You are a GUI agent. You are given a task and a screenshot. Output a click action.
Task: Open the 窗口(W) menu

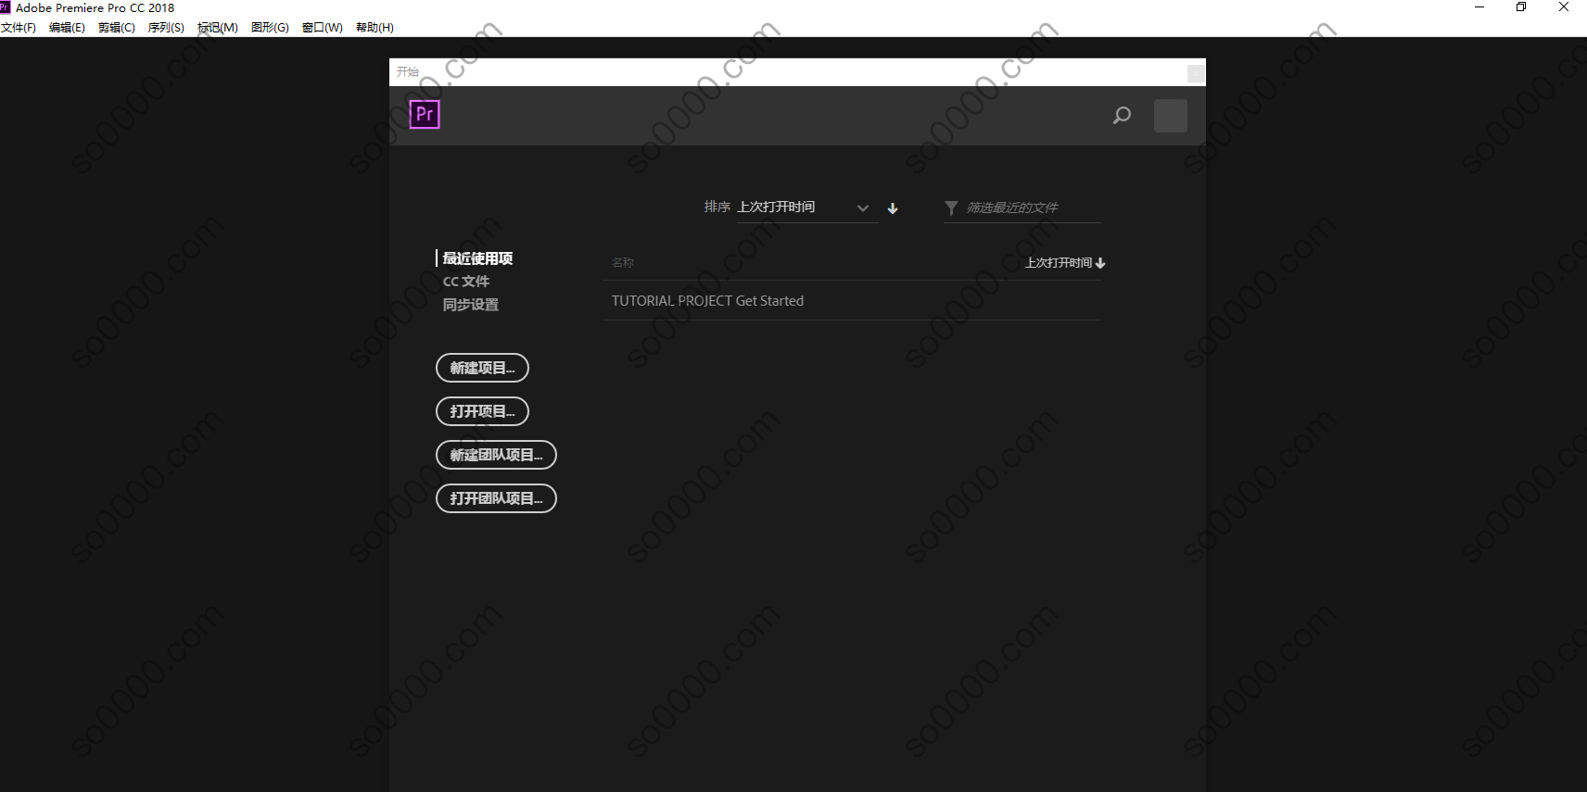point(323,28)
